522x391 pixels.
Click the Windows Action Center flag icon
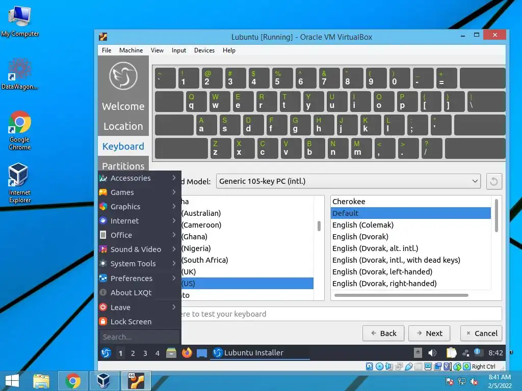pyautogui.click(x=449, y=381)
